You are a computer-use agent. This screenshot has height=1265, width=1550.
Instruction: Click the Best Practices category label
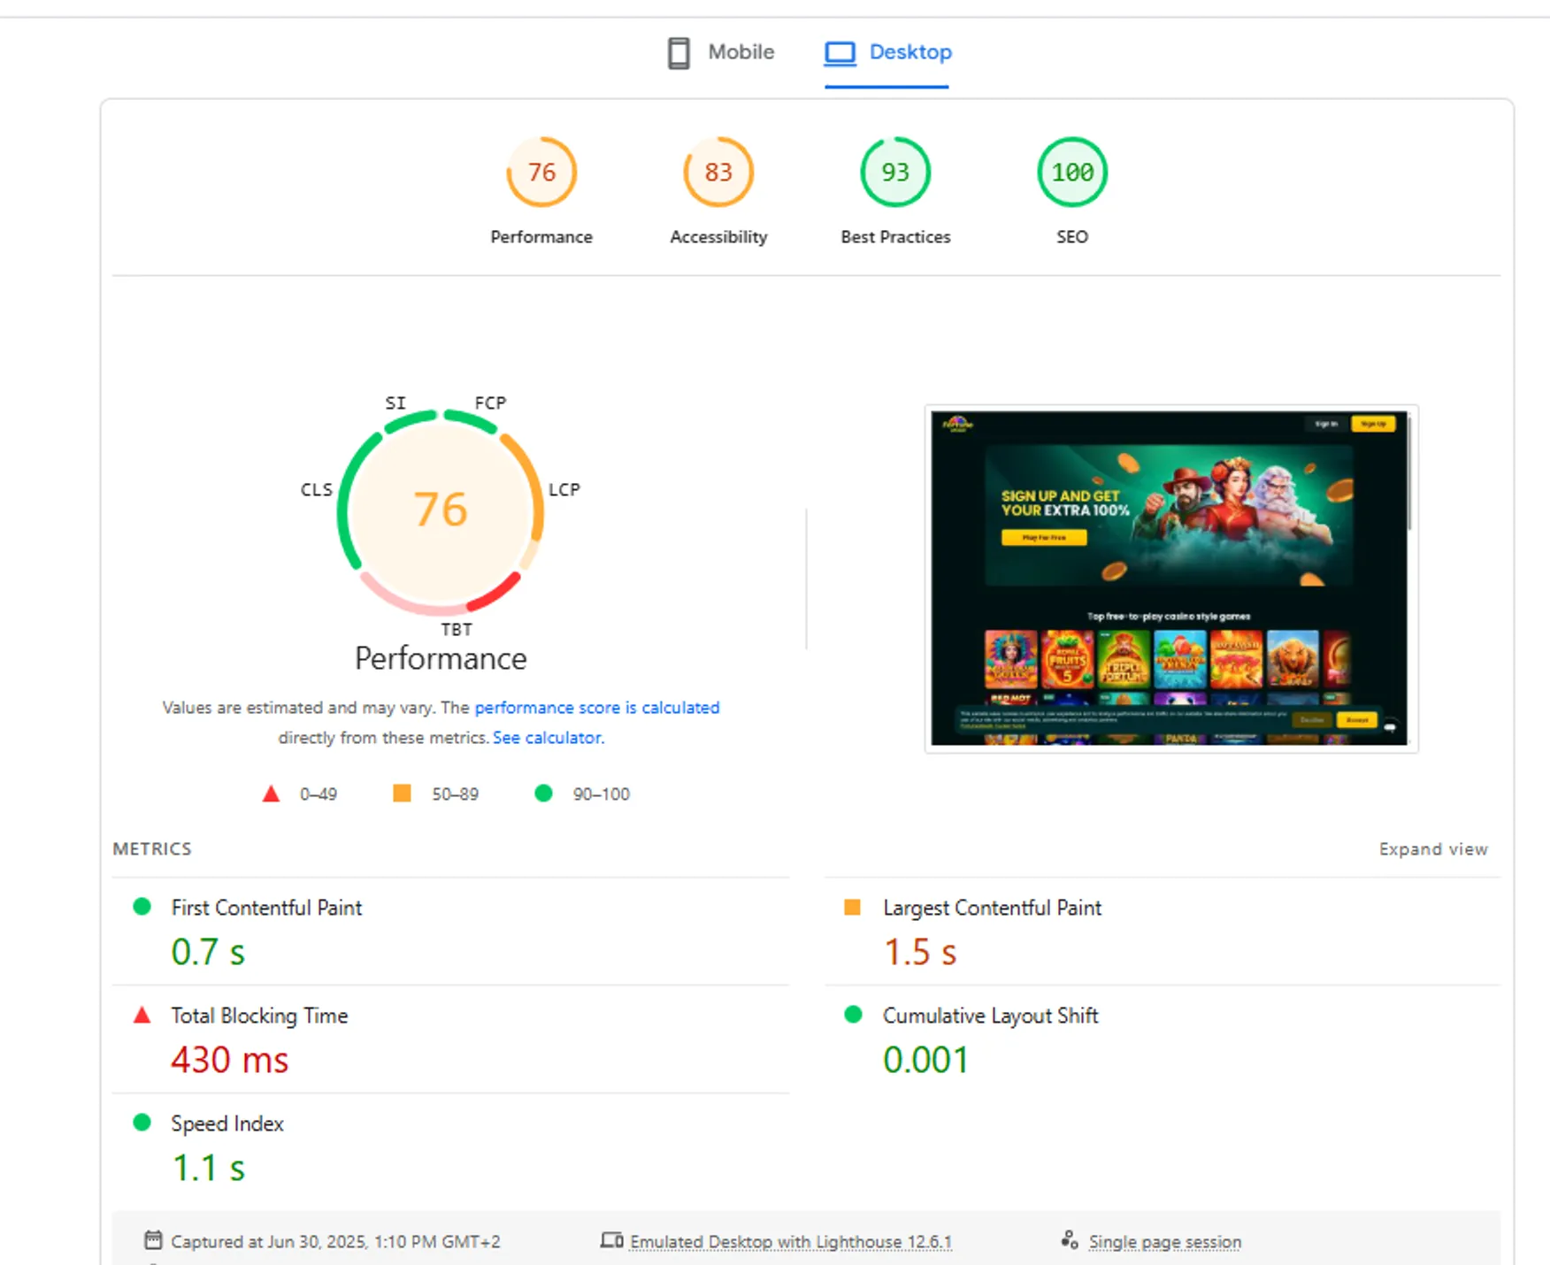895,237
